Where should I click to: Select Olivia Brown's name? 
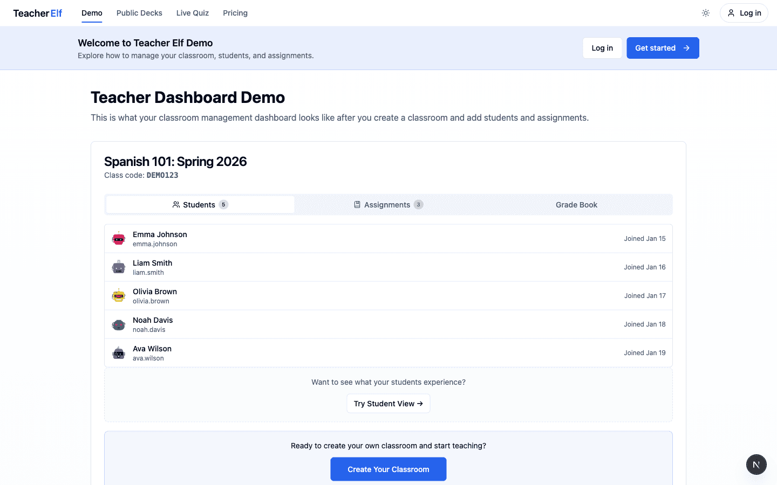(155, 292)
